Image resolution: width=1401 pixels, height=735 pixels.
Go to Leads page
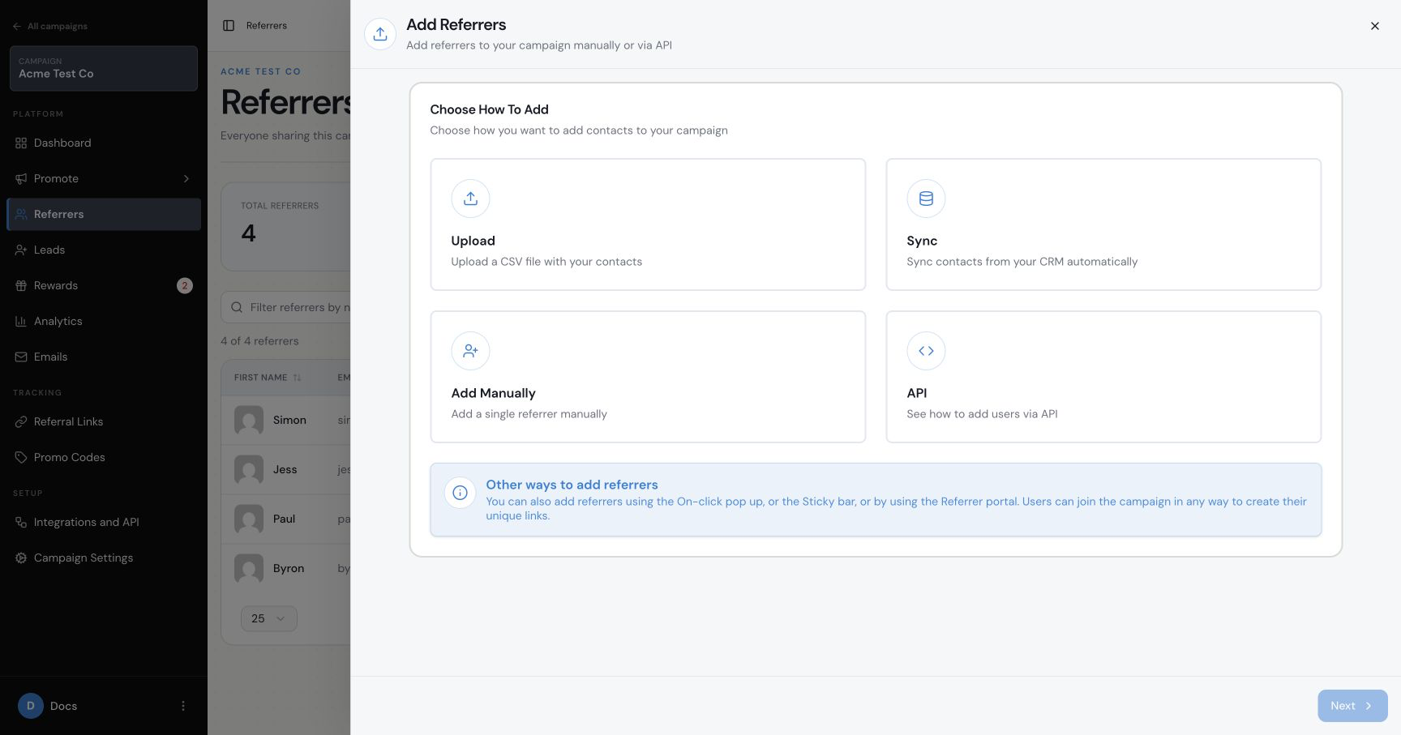coord(104,250)
